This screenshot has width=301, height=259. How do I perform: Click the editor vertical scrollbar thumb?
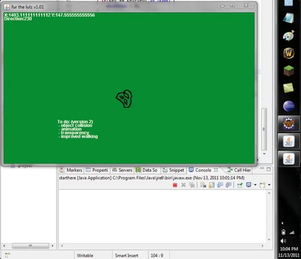click(264, 129)
